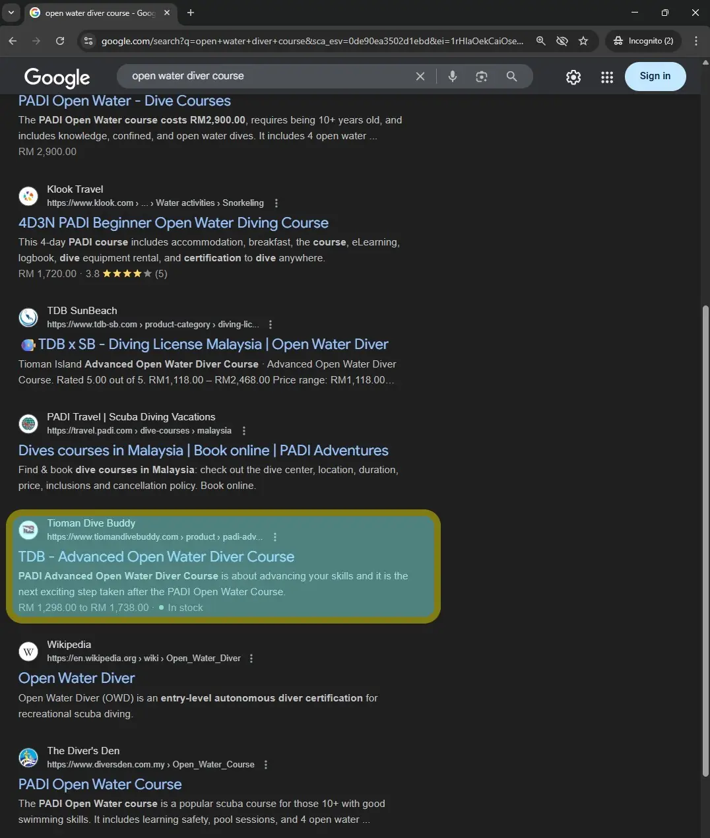The width and height of the screenshot is (710, 838).
Task: Click The Diver's Den site name
Action: [83, 751]
